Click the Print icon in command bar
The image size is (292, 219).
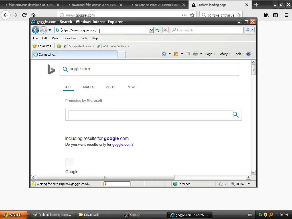coord(196,54)
